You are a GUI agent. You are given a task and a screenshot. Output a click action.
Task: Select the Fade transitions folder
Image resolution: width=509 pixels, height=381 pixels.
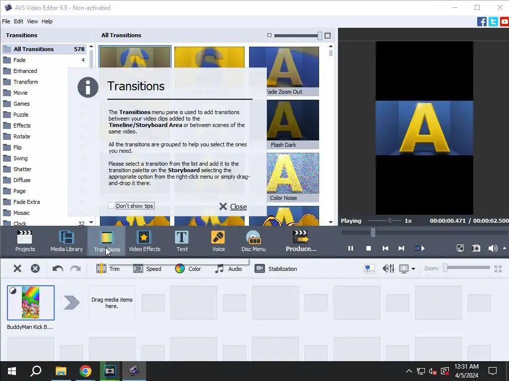[44, 60]
